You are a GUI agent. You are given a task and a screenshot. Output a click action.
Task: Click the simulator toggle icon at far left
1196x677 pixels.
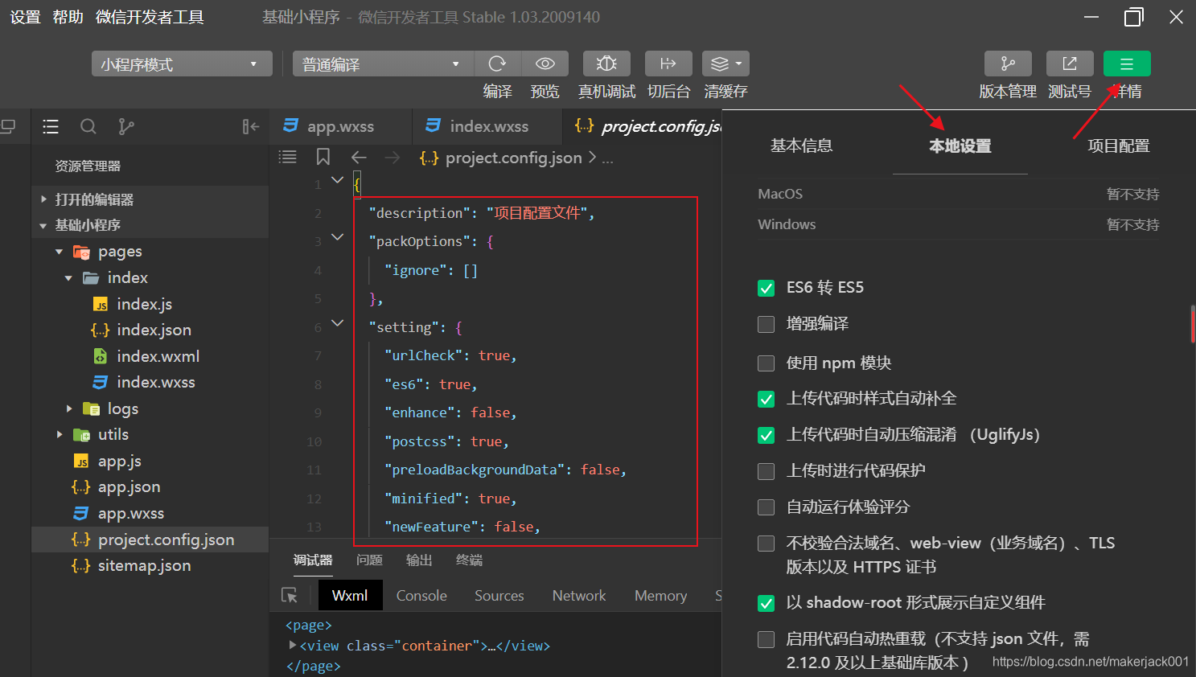(x=8, y=126)
